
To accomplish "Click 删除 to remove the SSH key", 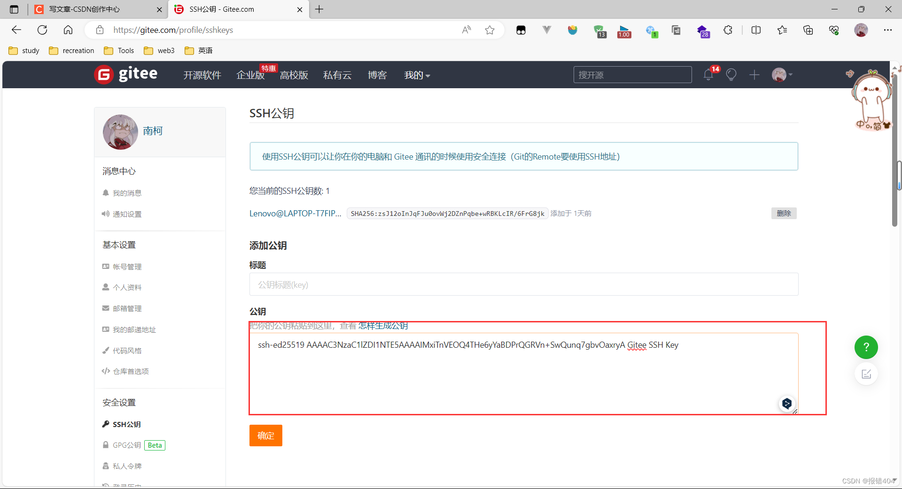I will (x=783, y=213).
